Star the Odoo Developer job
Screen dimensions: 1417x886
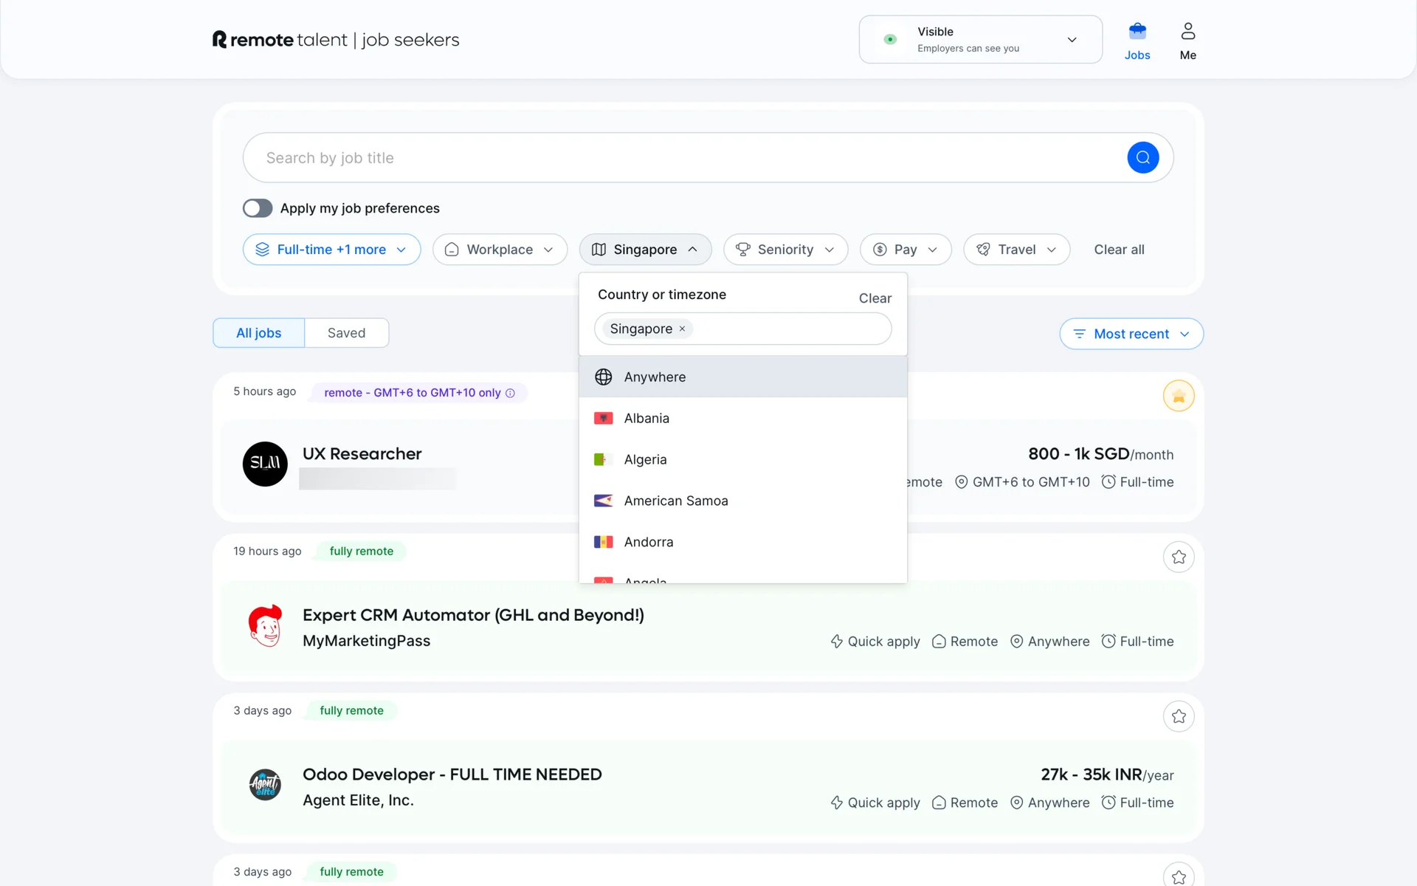pyautogui.click(x=1178, y=716)
